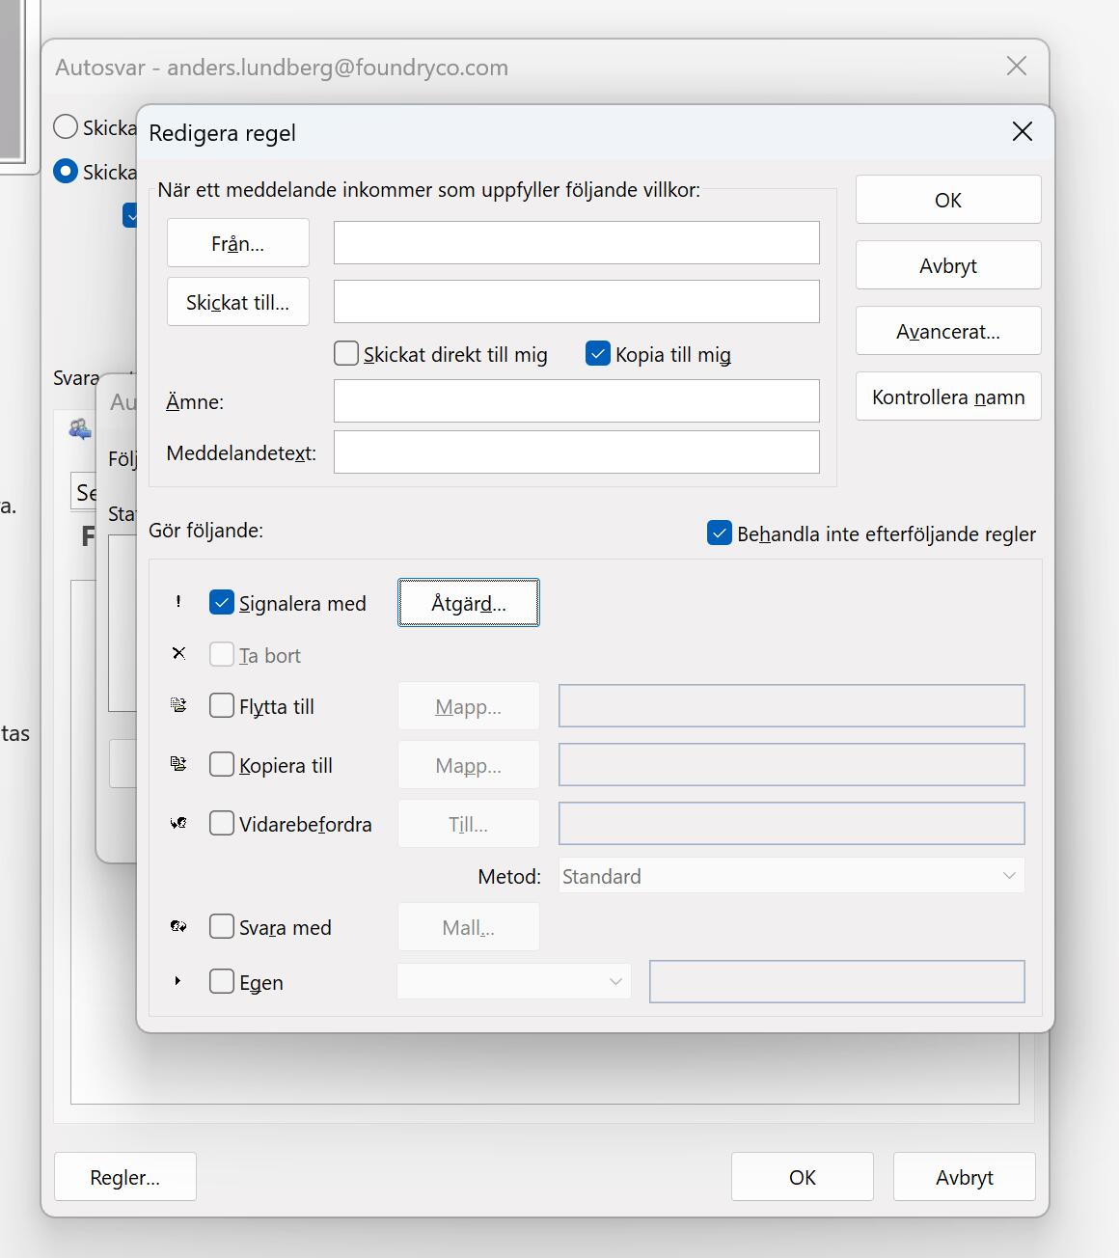Click inside the Ämne text field
This screenshot has width=1119, height=1258.
[576, 400]
